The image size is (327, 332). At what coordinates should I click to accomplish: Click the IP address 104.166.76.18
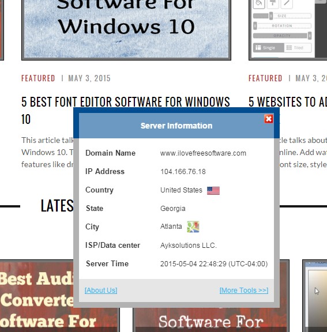click(x=183, y=172)
